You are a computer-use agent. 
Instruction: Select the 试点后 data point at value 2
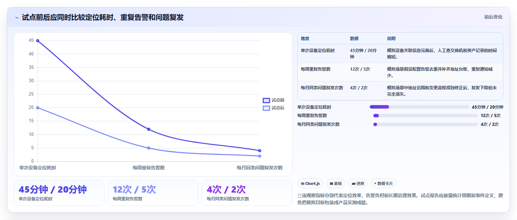pyautogui.click(x=260, y=156)
